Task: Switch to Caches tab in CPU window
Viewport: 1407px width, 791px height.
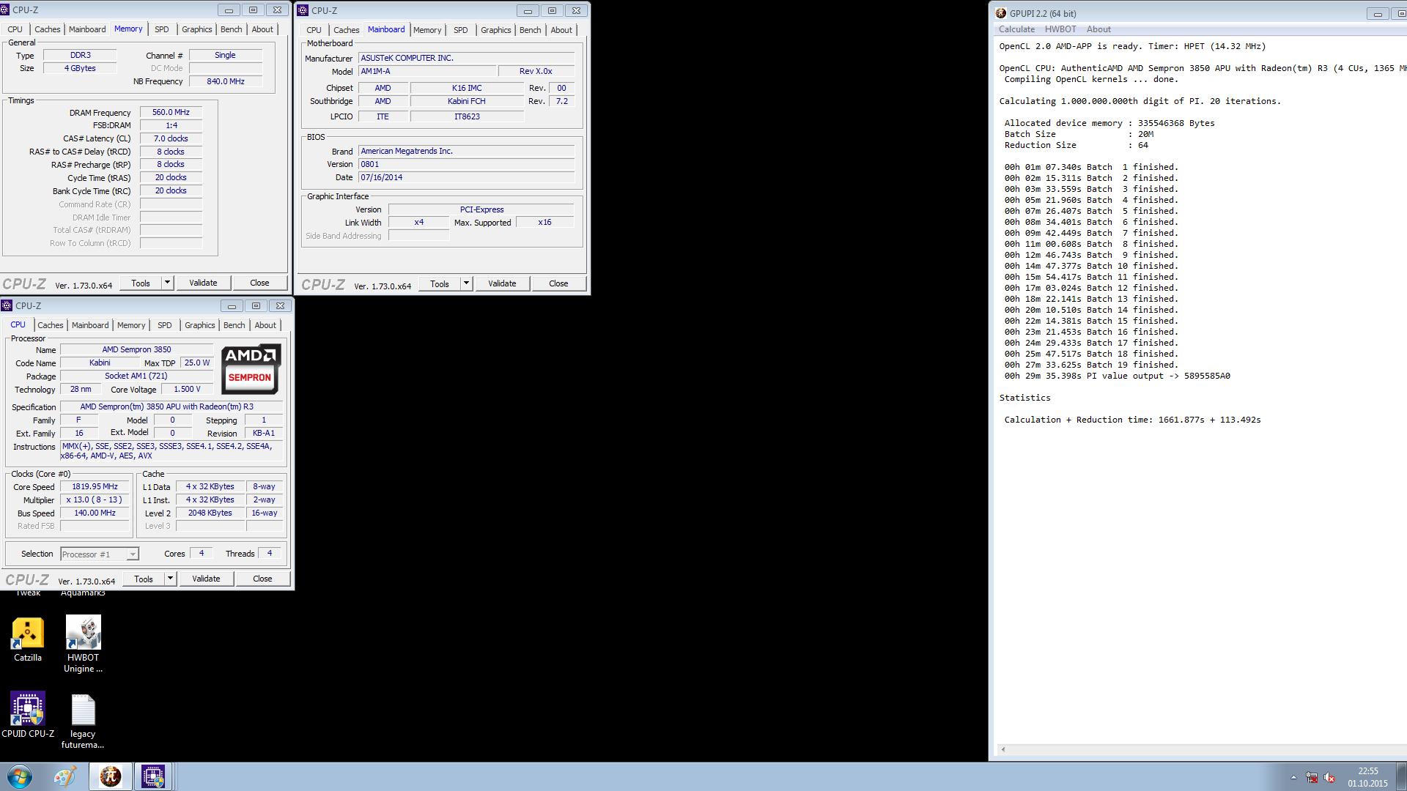Action: click(51, 325)
